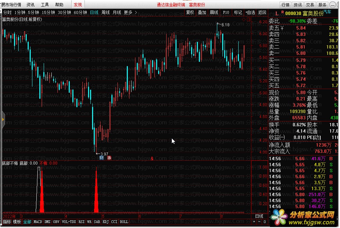Click the + zoom-in button at bottom
The image size is (340, 228).
[254, 222]
